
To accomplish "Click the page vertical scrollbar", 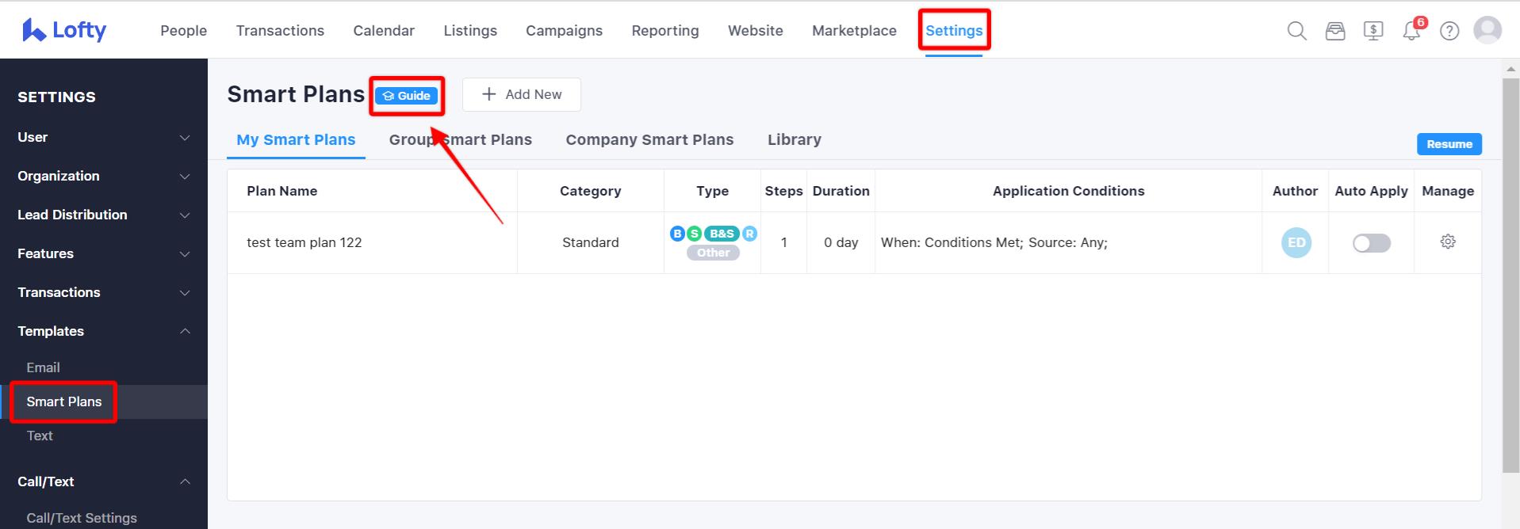I will point(1510,276).
